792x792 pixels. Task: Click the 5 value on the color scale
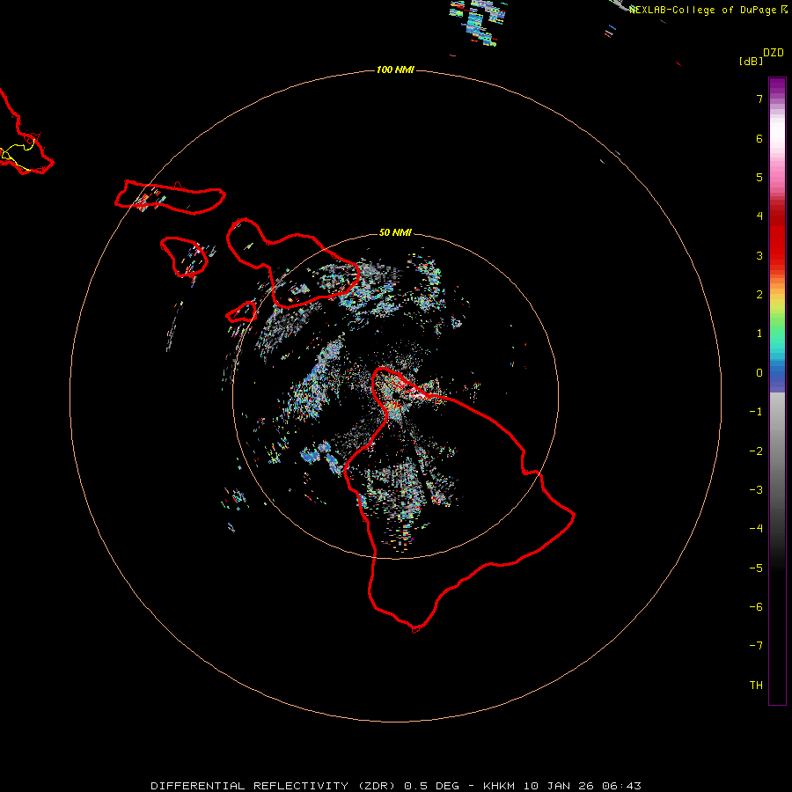(759, 177)
